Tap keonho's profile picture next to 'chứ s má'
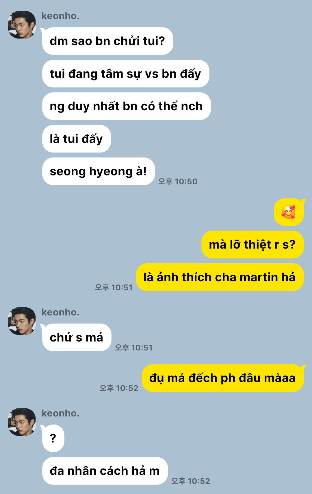Image resolution: width=312 pixels, height=494 pixels. 22,321
